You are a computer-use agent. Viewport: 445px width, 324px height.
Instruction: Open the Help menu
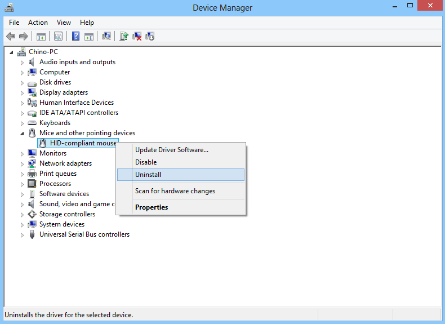pos(87,23)
